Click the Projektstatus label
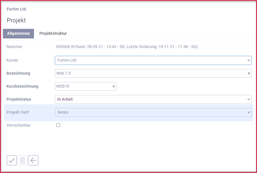257x173 pixels. click(x=19, y=99)
